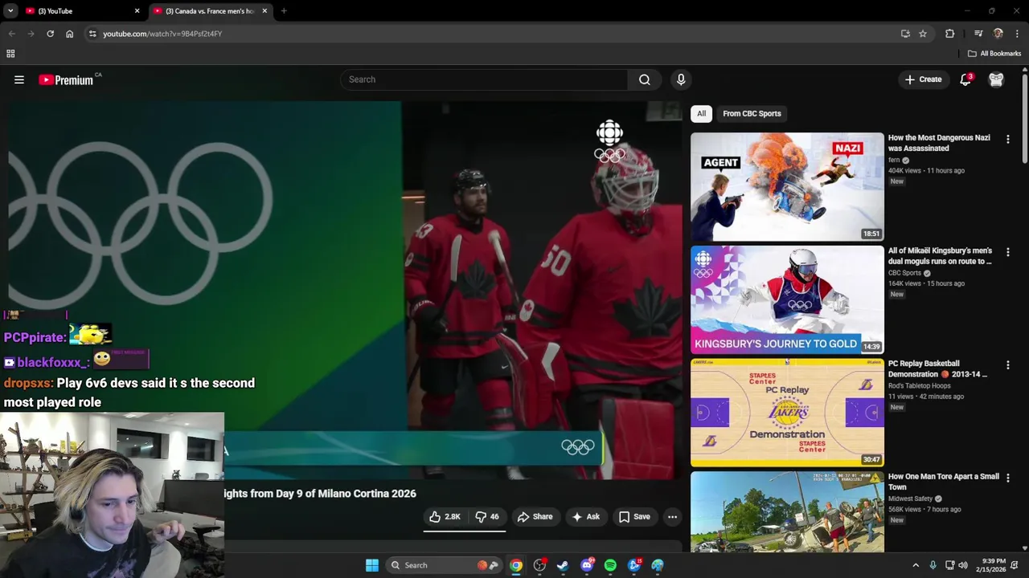Open PC Replay Lakers demonstration thumbnail

click(787, 413)
